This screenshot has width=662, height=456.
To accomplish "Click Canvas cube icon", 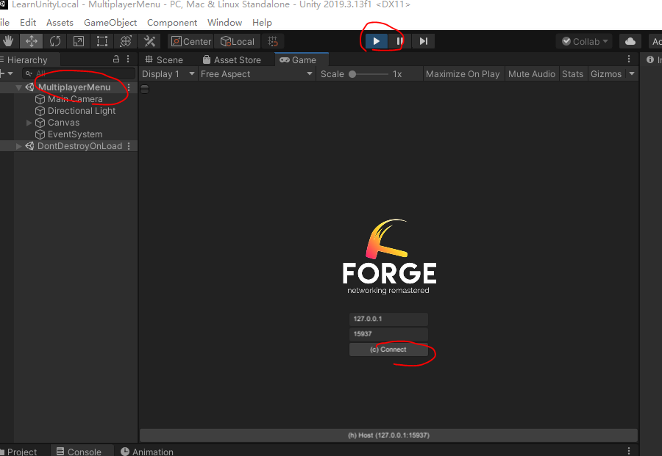I will (x=40, y=123).
